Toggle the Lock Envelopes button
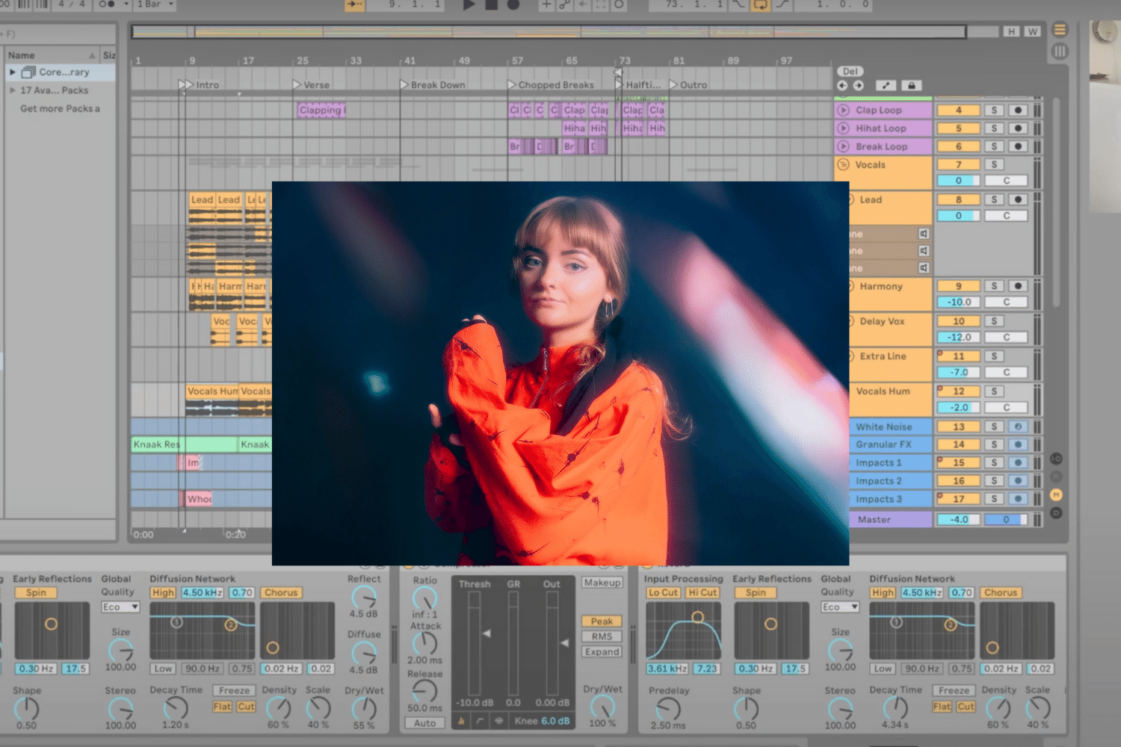Viewport: 1121px width, 747px height. coord(912,86)
